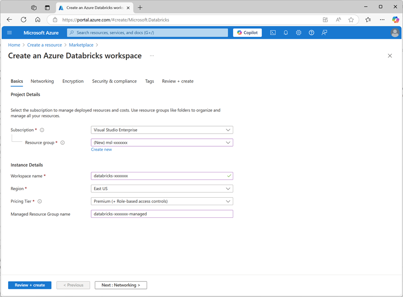Image resolution: width=403 pixels, height=297 pixels.
Task: Go back with the browser back arrow
Action: 10,20
